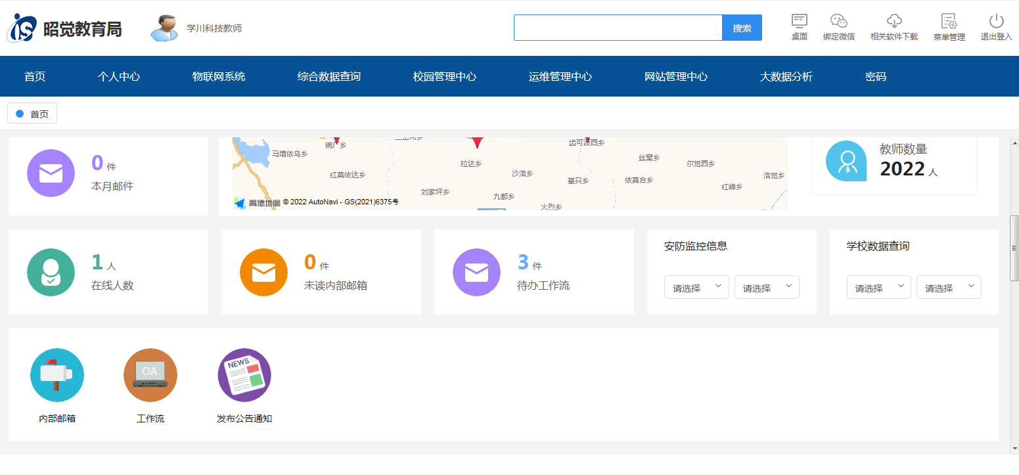Click 沙洛乡 label on the map

pyautogui.click(x=522, y=173)
